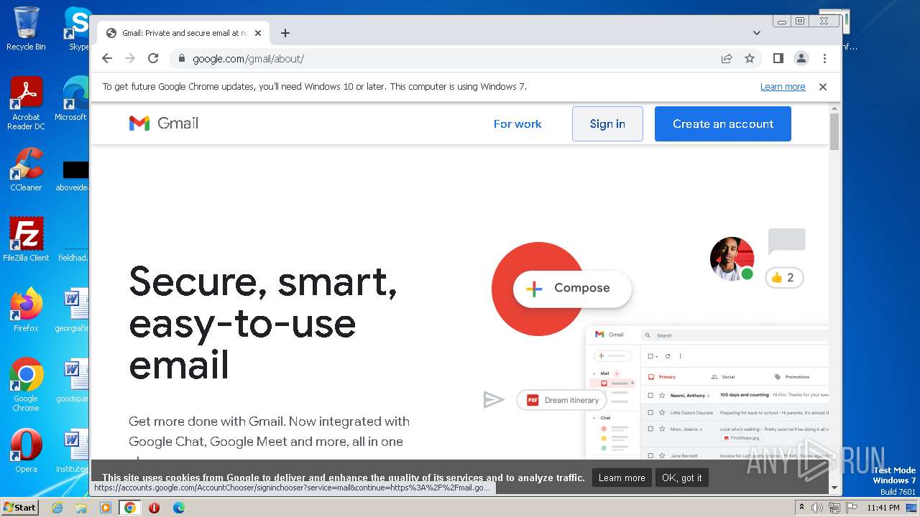Click the padlock site info icon
This screenshot has width=920, height=517.
tap(181, 59)
